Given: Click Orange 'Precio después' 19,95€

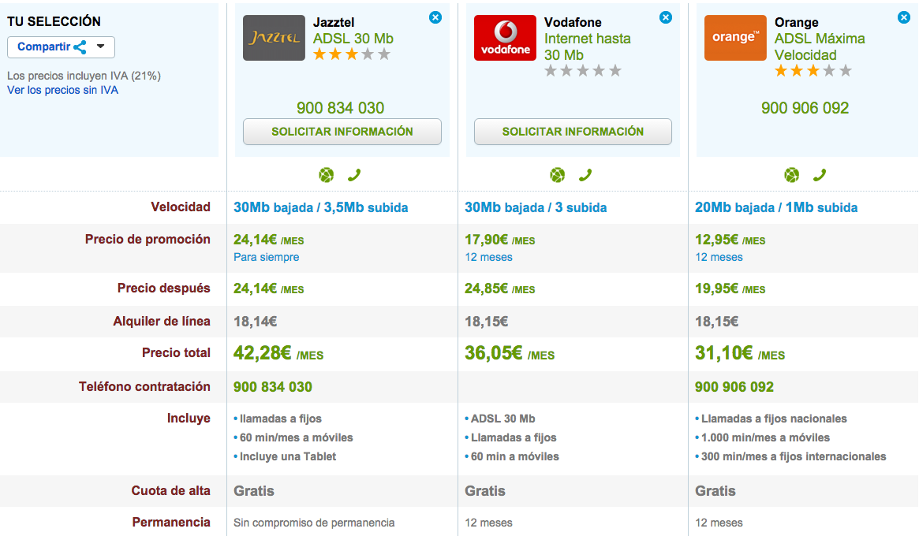Looking at the screenshot, I should tap(730, 288).
